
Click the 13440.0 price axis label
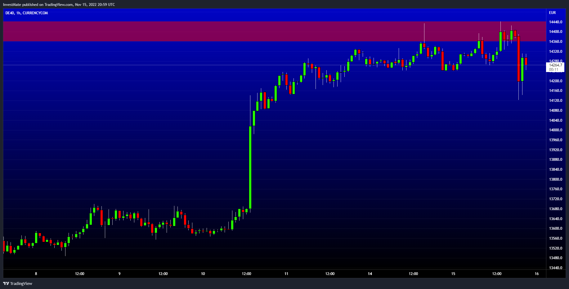556,268
